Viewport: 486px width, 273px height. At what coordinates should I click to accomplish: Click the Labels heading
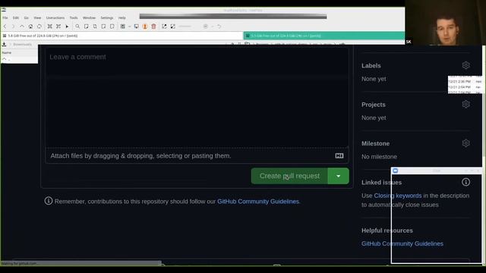click(x=371, y=66)
